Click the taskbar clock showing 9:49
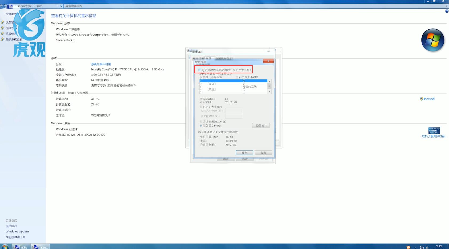The height and width of the screenshot is (249, 449). [439, 247]
